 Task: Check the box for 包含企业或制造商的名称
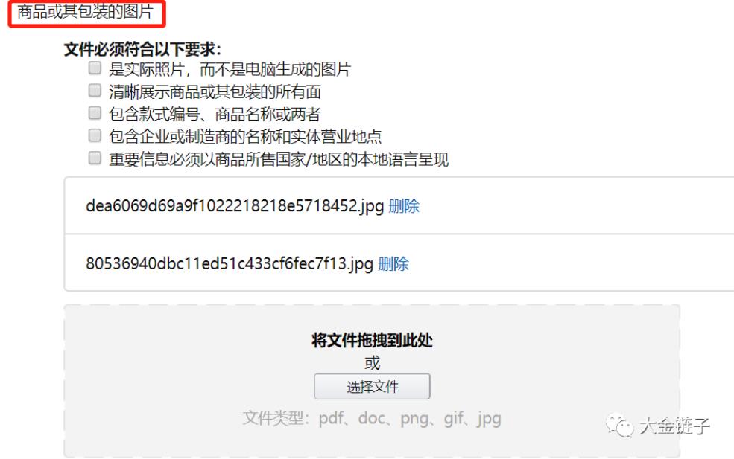[95, 135]
